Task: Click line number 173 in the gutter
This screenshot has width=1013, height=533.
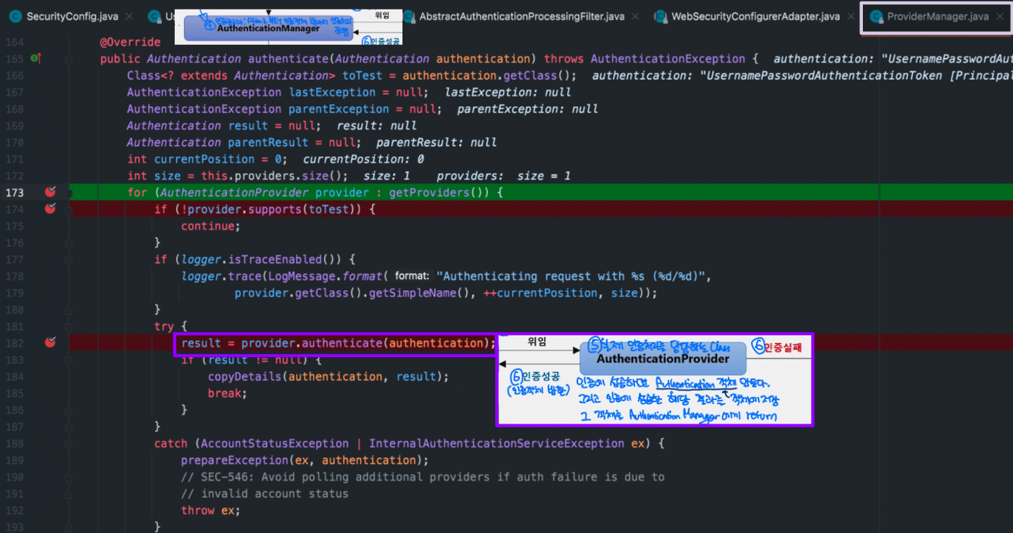Action: click(15, 193)
